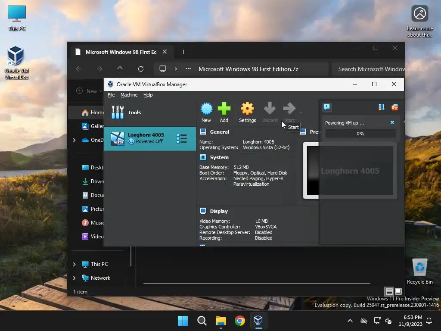Click the Windows Start button on taskbar

tap(183, 321)
